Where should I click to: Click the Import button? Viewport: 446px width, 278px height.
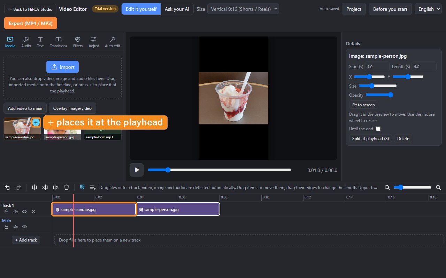63,67
